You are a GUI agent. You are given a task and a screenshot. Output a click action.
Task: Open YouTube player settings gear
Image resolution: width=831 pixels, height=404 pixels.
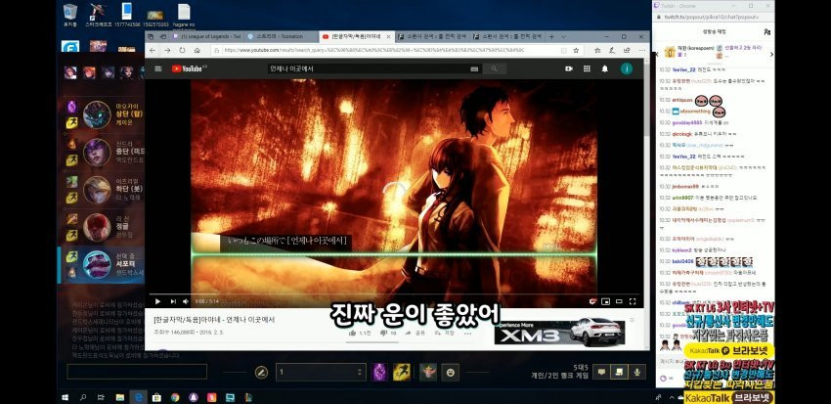(x=593, y=301)
